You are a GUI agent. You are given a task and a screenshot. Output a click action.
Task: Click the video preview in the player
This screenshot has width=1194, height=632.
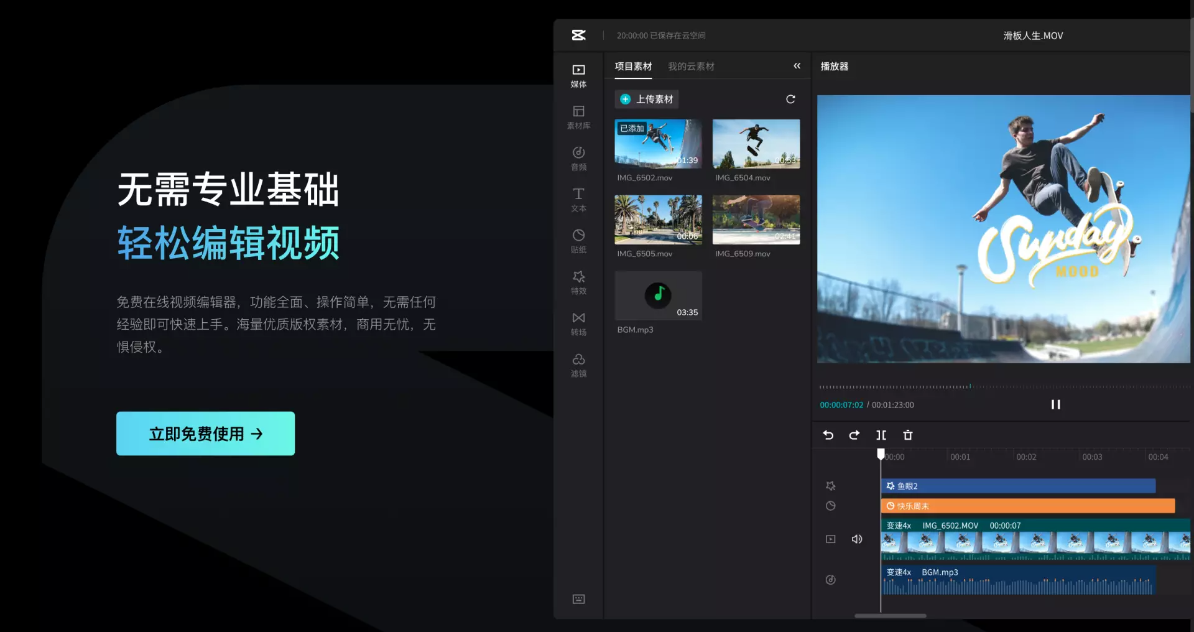point(1003,229)
